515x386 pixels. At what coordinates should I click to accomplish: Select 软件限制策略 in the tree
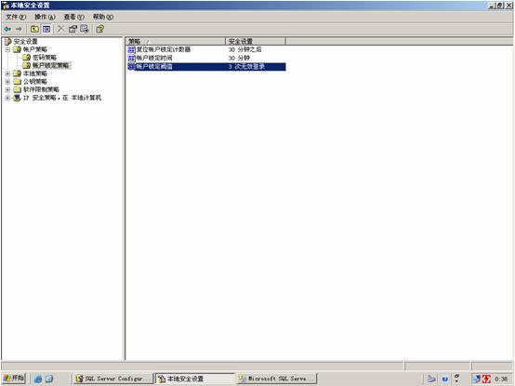coord(41,89)
